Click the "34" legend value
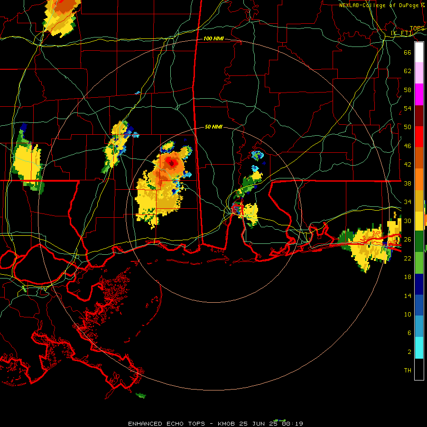 click(x=408, y=202)
